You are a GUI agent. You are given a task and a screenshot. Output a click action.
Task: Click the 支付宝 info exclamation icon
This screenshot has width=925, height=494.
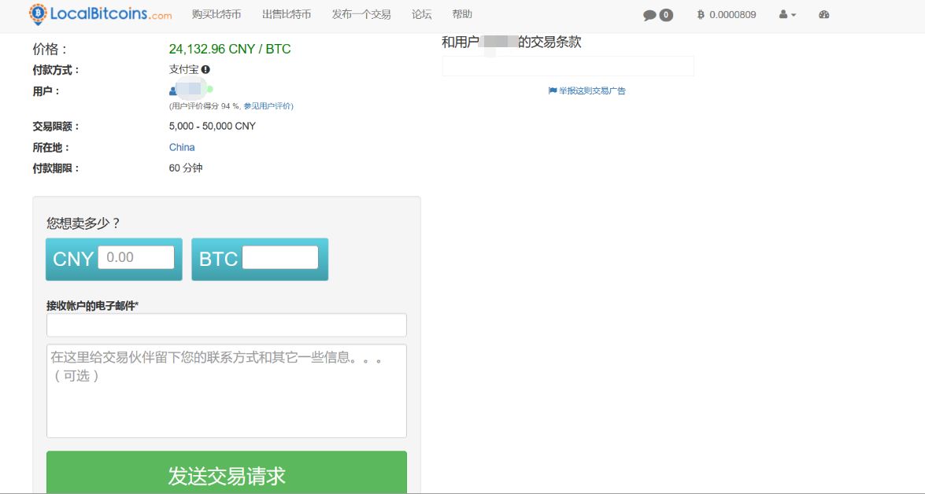pos(206,69)
